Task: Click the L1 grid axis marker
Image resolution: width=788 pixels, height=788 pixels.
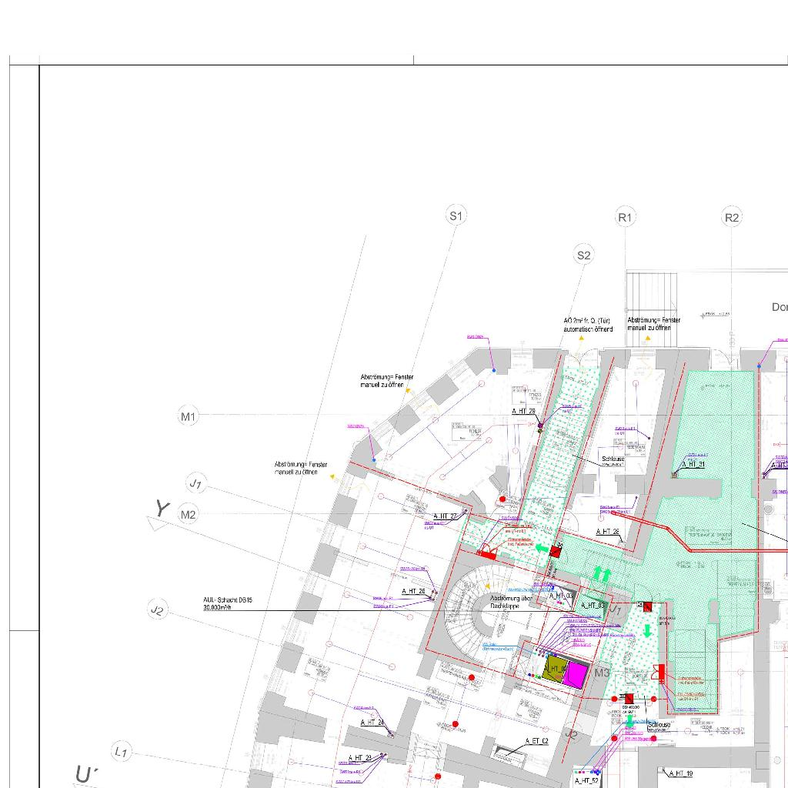Action: coord(121,752)
